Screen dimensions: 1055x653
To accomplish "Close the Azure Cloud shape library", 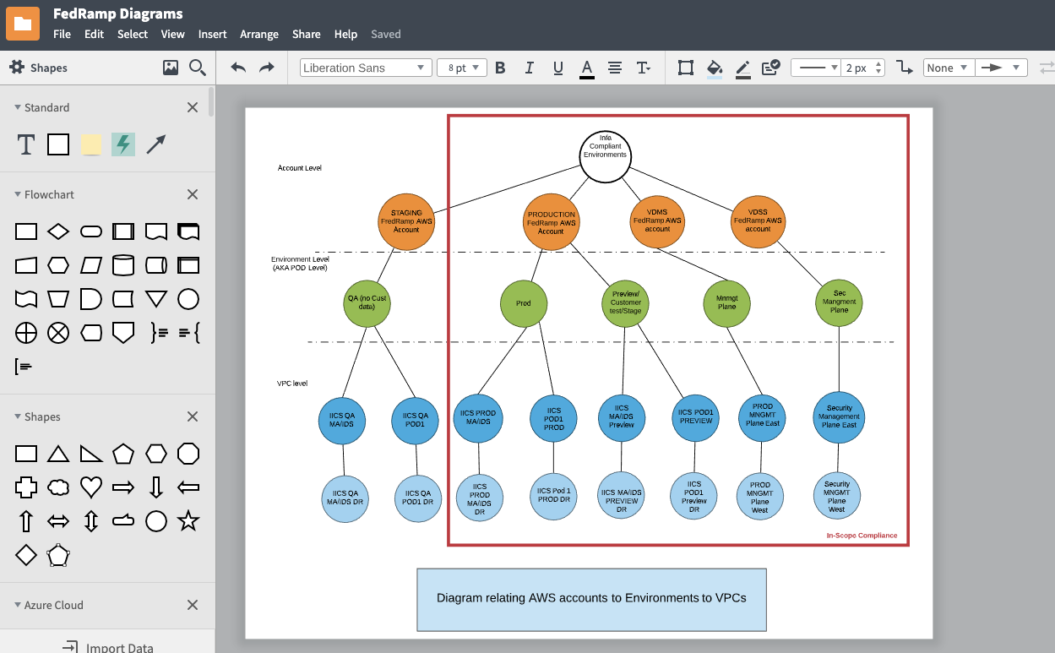I will pyautogui.click(x=193, y=605).
